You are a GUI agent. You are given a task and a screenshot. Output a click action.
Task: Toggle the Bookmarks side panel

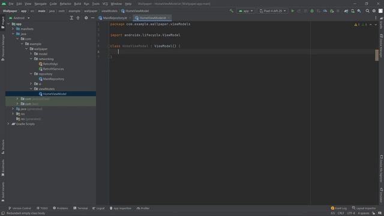[x=2, y=168]
